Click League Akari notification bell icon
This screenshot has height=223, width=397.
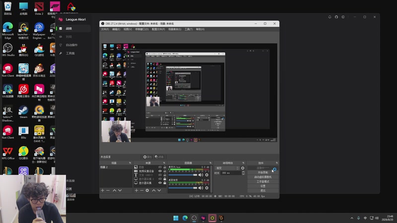[330, 17]
